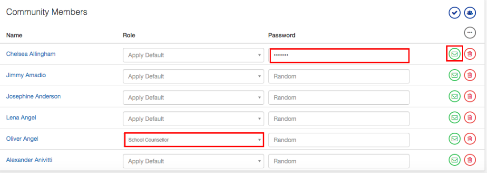Screen dimensions: 487x173
Task: Delete Oliver Angel with red trash icon
Action: (470, 139)
